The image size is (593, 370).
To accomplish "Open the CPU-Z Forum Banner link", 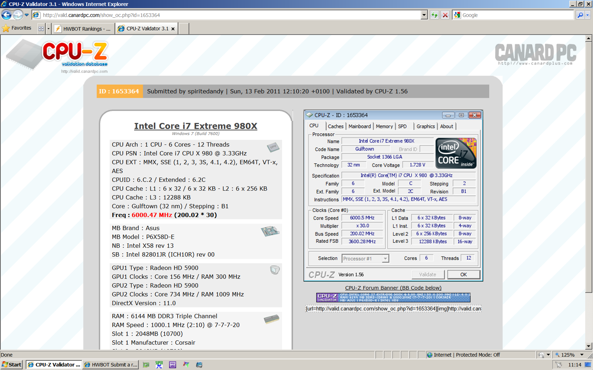I will pos(393,288).
